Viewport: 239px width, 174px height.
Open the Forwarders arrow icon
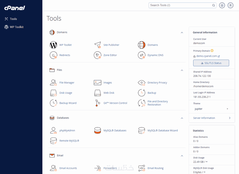tap(97, 168)
